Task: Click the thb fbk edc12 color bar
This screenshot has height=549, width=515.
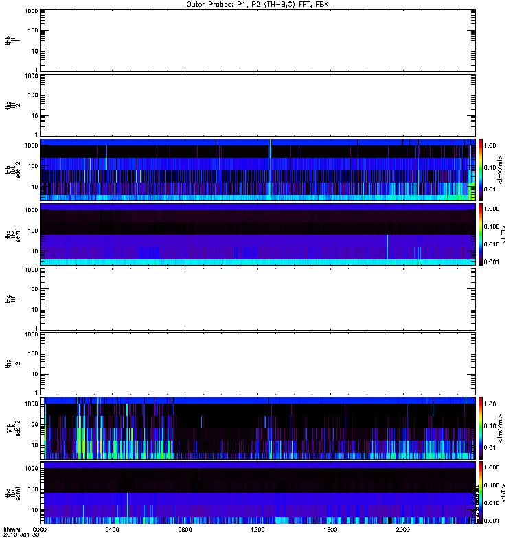Action: [481, 170]
